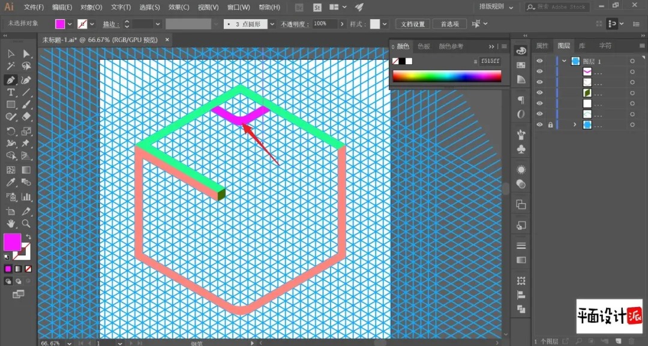648x346 pixels.
Task: Open the 文件(F) menu
Action: [x=34, y=7]
